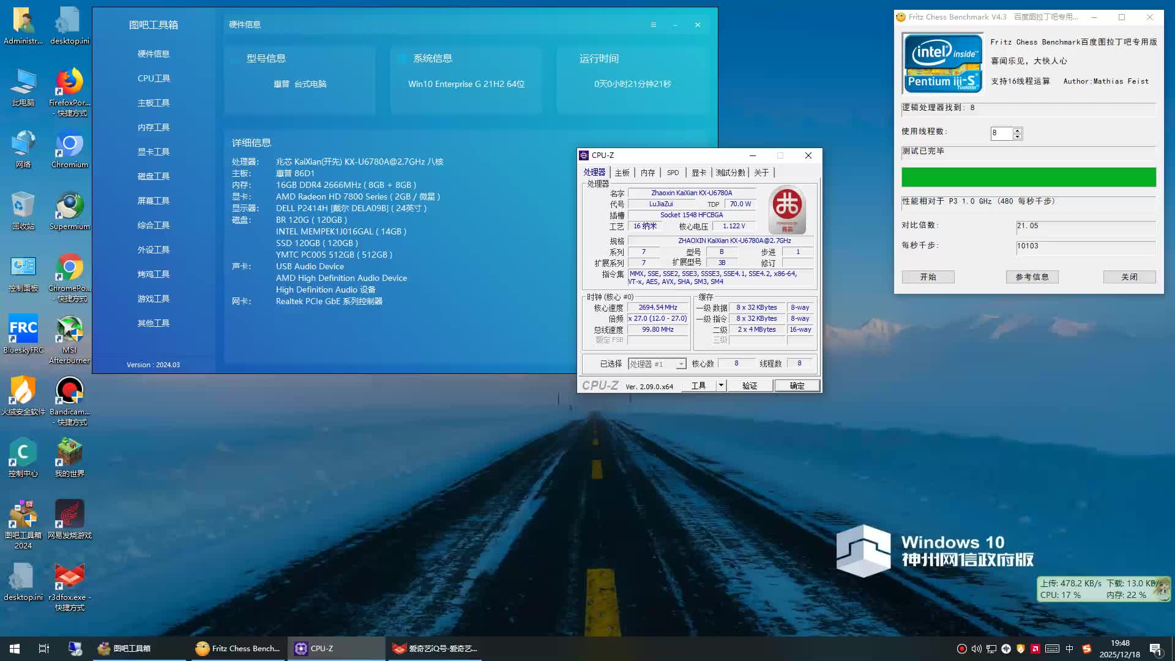
Task: Open 图吧工具箱 2024 desktop icon
Action: [x=23, y=525]
